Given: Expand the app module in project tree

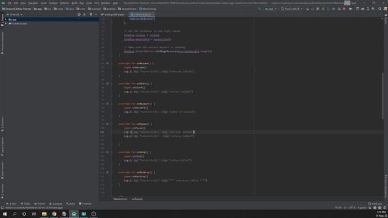Looking at the screenshot, I should click(x=5, y=19).
